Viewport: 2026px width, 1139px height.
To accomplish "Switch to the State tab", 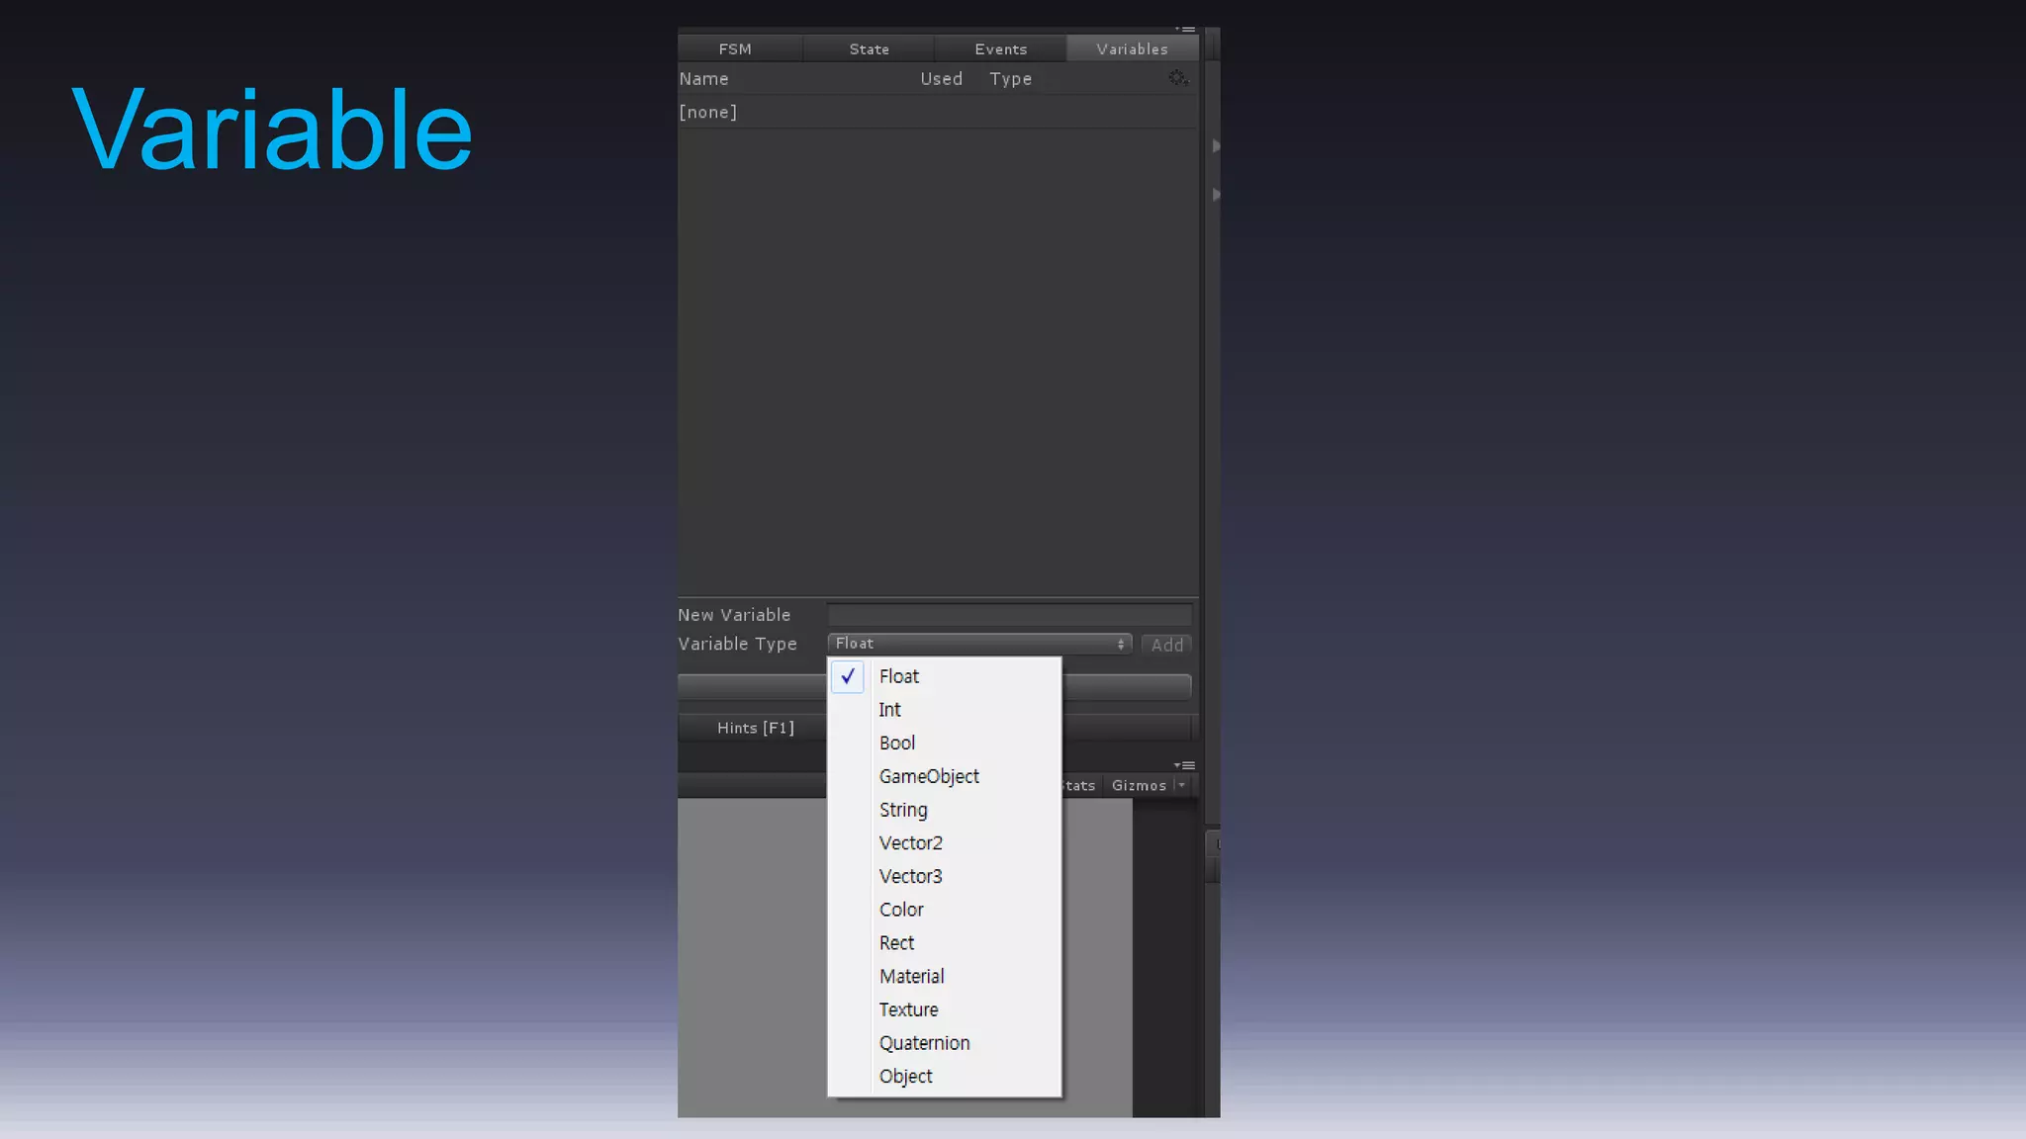I will click(x=869, y=48).
